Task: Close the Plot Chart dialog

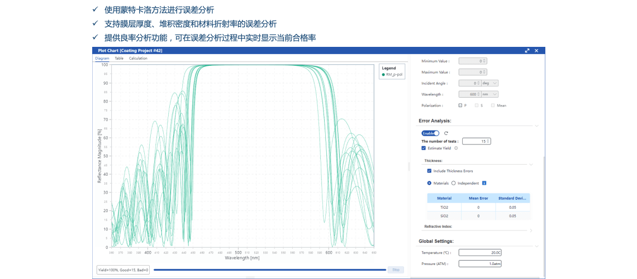Action: coord(536,51)
